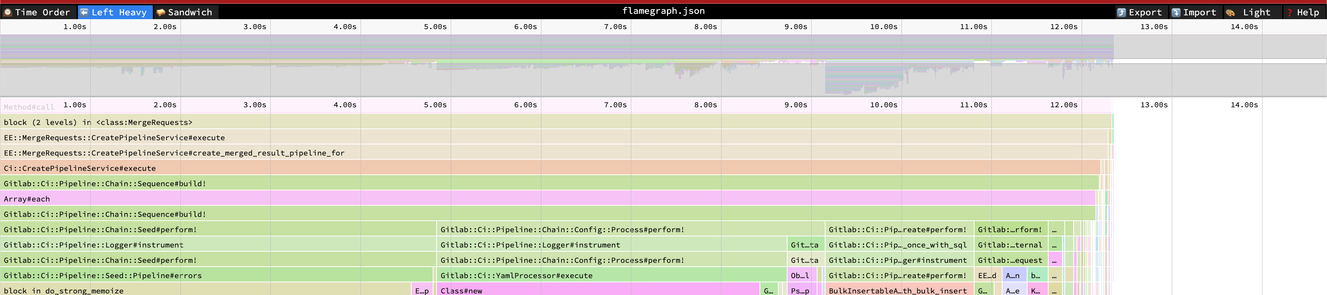Click the Light theme palette icon
The height and width of the screenshot is (295, 1327).
click(1231, 12)
